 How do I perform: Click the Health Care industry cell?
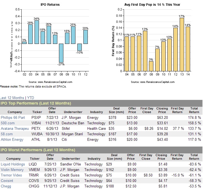tap(97, 129)
